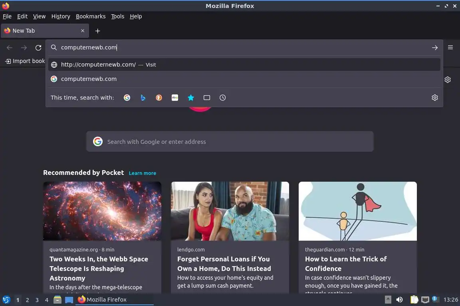The height and width of the screenshot is (306, 460).
Task: Open the Bookmarks menu
Action: (x=91, y=16)
